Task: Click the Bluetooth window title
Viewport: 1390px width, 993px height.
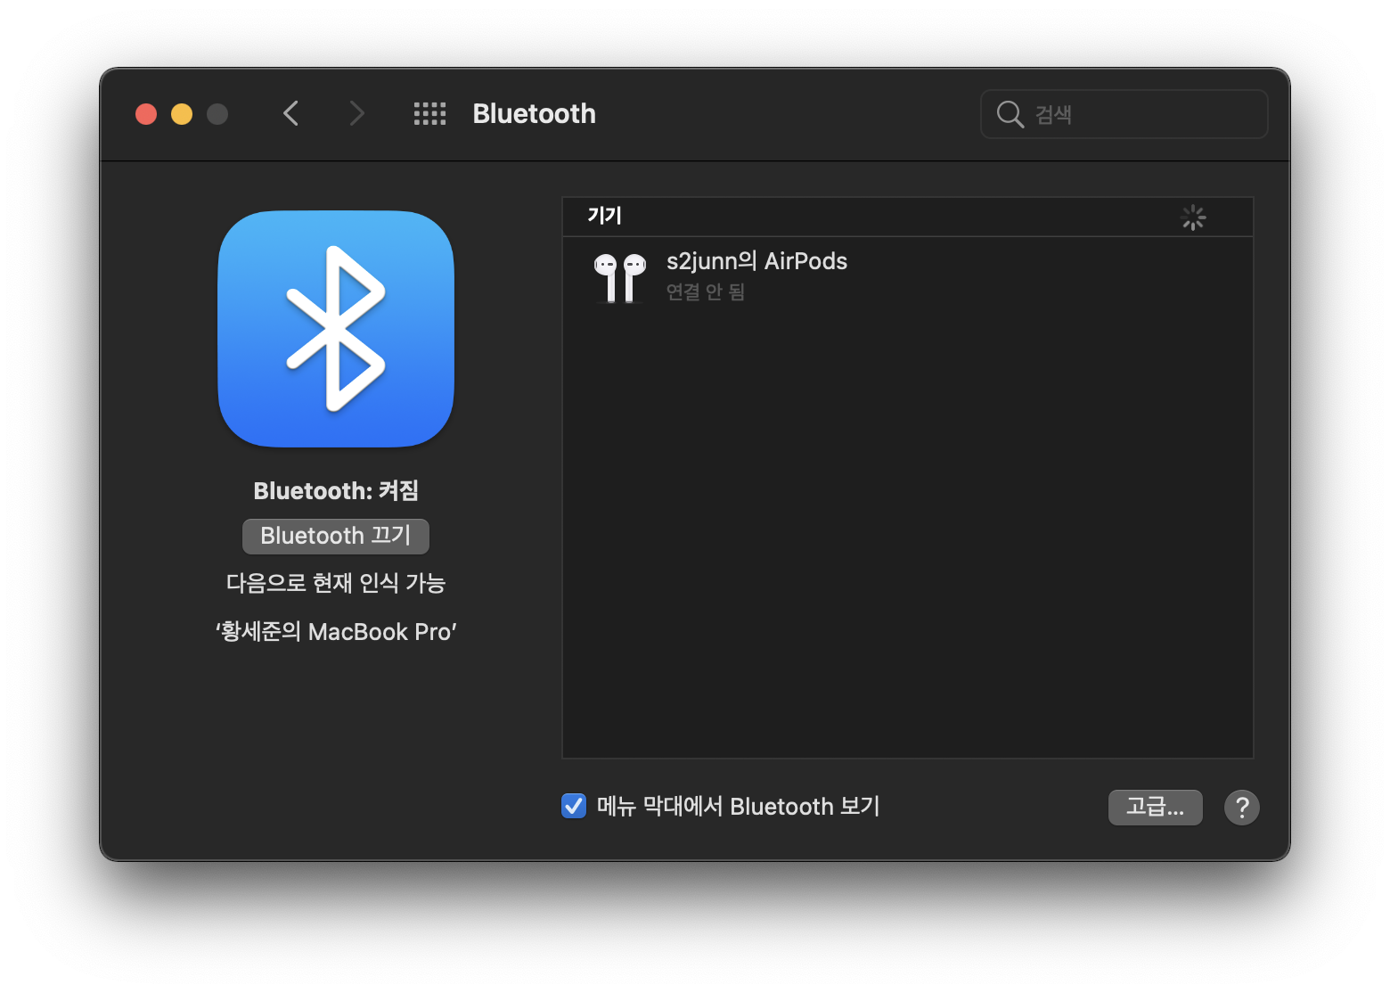Action: (x=534, y=114)
